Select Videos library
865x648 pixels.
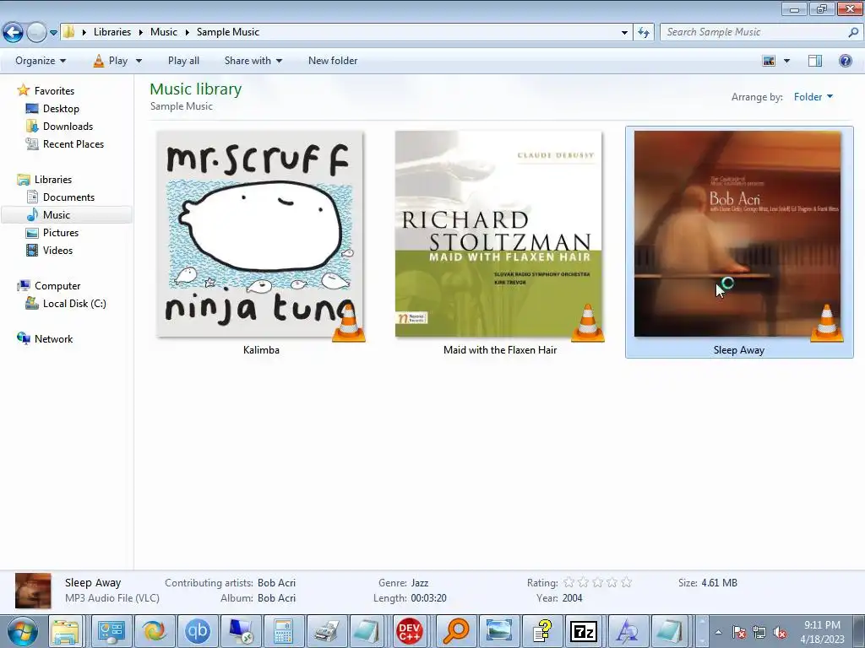coord(57,250)
